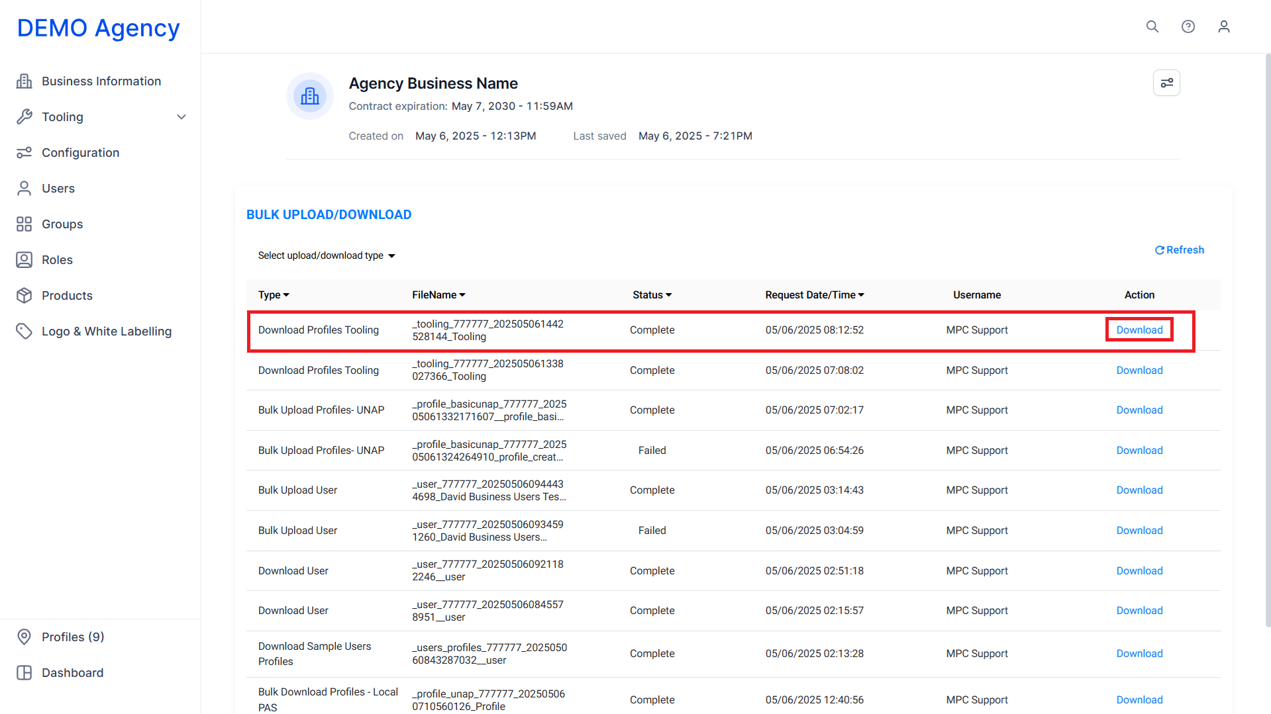
Task: Click the Configuration sliders icon in sidebar
Action: coord(25,153)
